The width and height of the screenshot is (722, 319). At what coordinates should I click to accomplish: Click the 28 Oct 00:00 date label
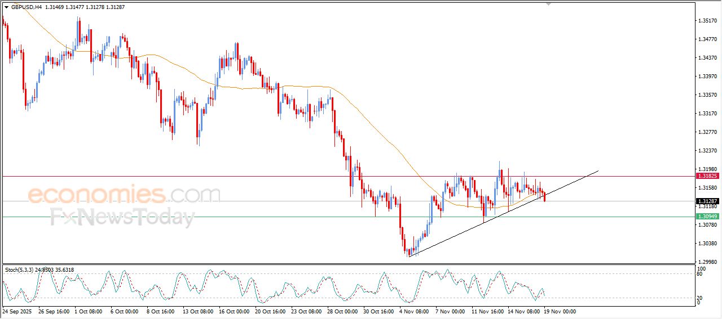(x=344, y=311)
